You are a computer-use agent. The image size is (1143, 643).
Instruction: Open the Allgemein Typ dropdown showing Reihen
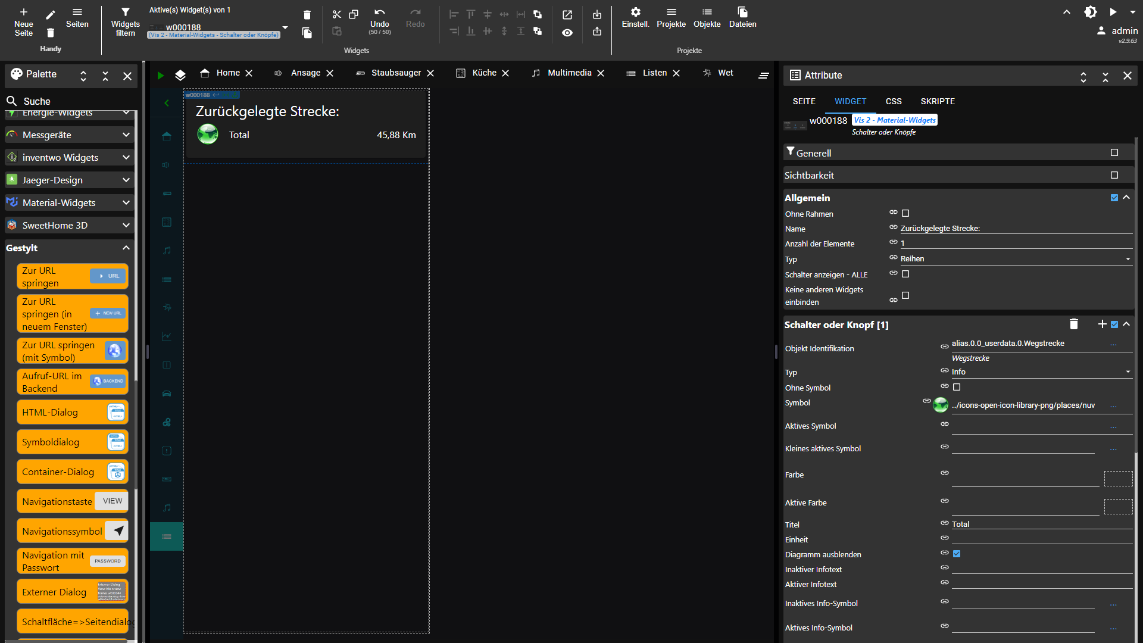1016,258
